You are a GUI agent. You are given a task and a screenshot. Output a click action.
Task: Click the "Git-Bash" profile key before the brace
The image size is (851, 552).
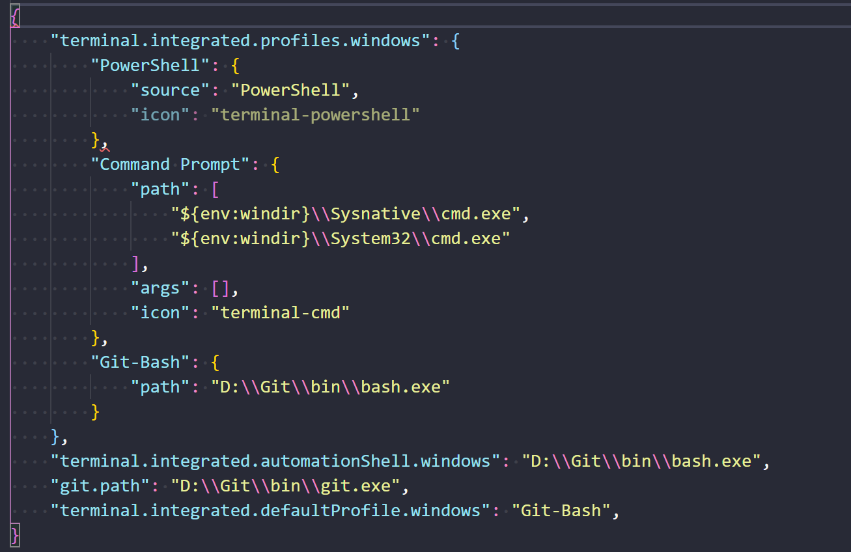(140, 362)
